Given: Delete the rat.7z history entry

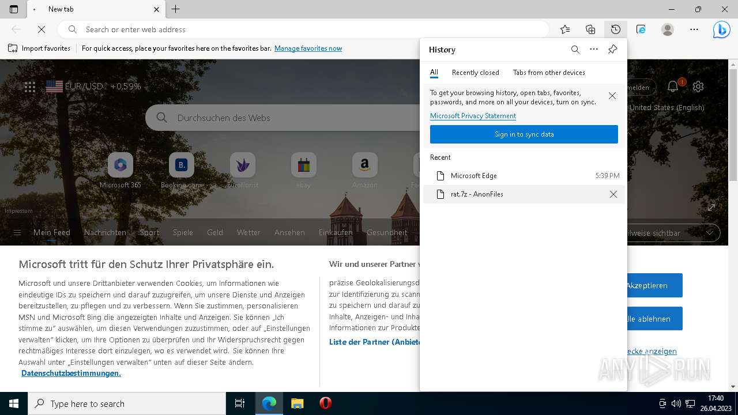Looking at the screenshot, I should click(x=613, y=194).
